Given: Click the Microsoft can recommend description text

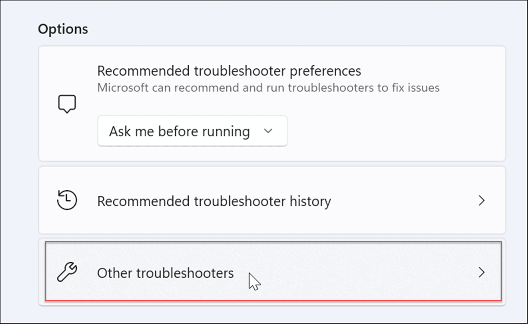Looking at the screenshot, I should pos(268,88).
